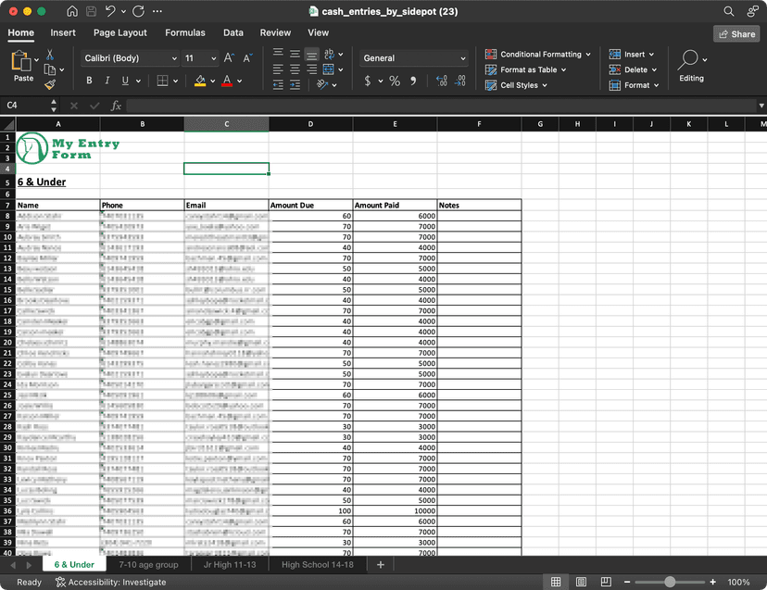Apply currency format with the dollar icon
This screenshot has width=767, height=590.
click(367, 81)
